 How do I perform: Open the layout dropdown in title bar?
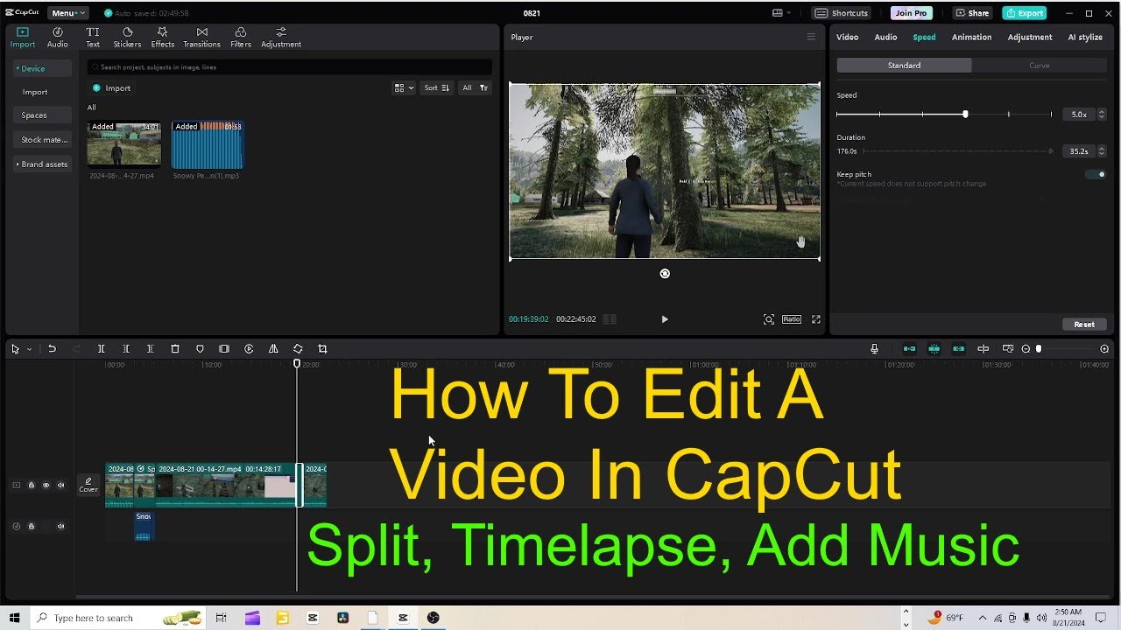[782, 13]
